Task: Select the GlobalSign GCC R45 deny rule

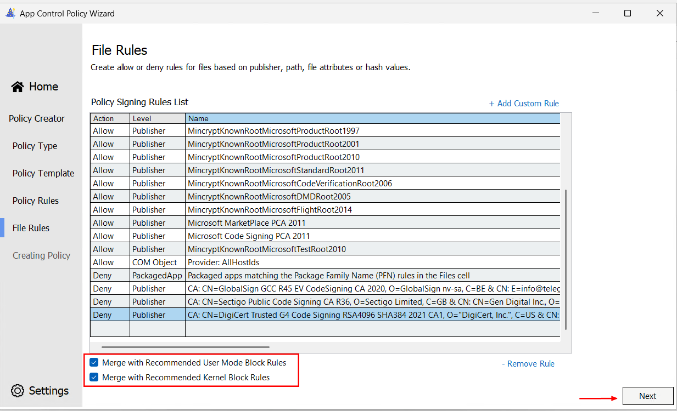Action: (325, 289)
